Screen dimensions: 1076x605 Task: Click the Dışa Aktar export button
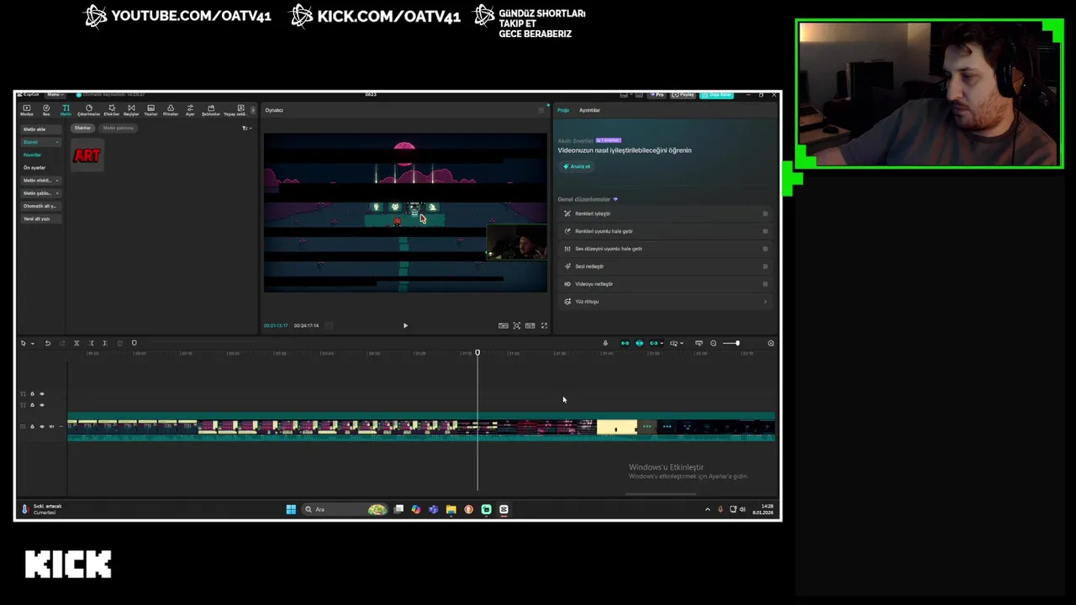(716, 95)
